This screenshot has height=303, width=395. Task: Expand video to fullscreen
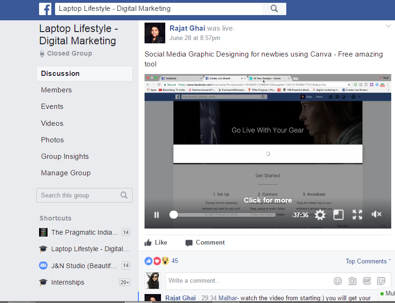pos(357,215)
